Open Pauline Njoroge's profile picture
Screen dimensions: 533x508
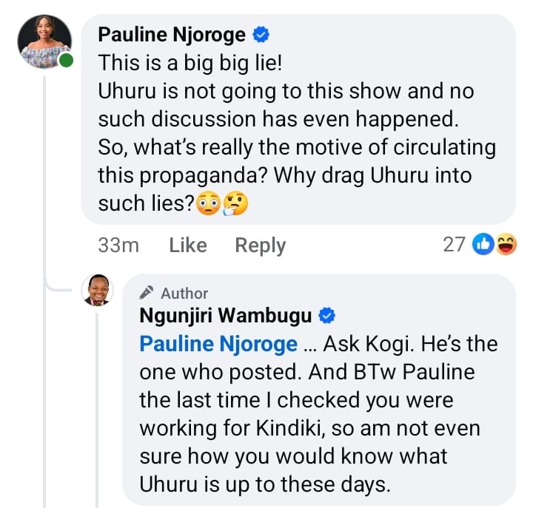tap(44, 41)
